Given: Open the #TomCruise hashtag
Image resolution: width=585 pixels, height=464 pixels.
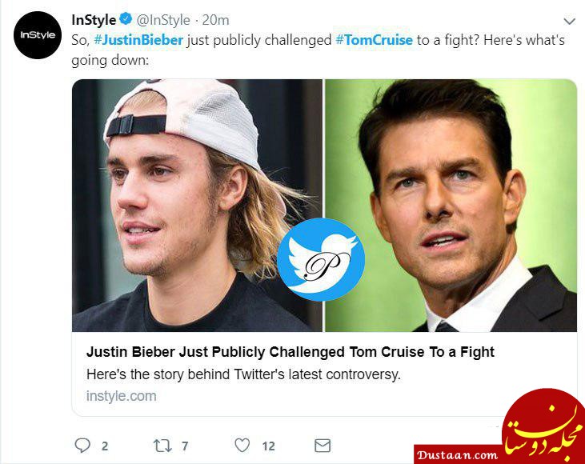Looking at the screenshot, I should click(x=375, y=40).
